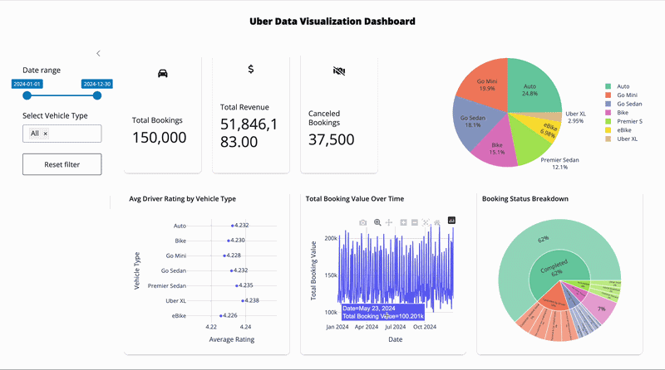Toggle Auto series in pie legend
Screen dimensions: 665x370
coord(623,86)
